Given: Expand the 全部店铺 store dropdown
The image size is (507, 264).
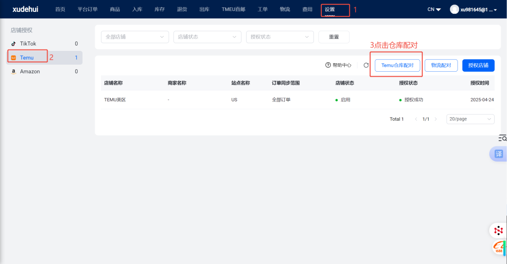Looking at the screenshot, I should tap(135, 37).
